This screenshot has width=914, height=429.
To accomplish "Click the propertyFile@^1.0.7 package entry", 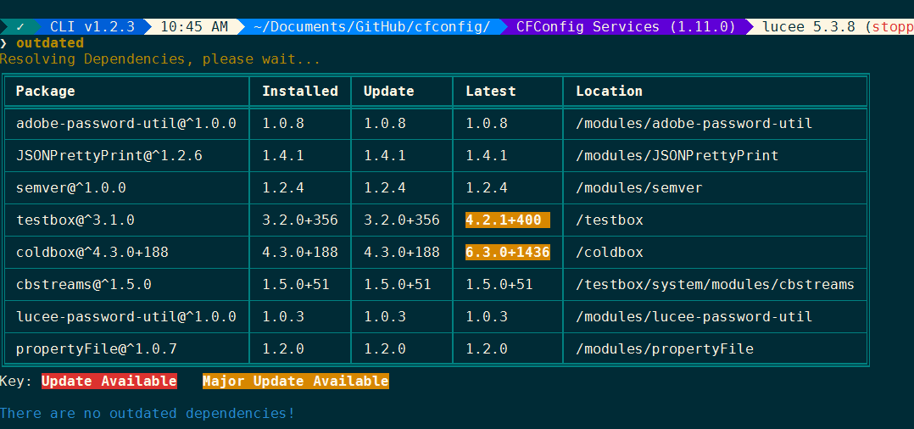I will (x=97, y=349).
